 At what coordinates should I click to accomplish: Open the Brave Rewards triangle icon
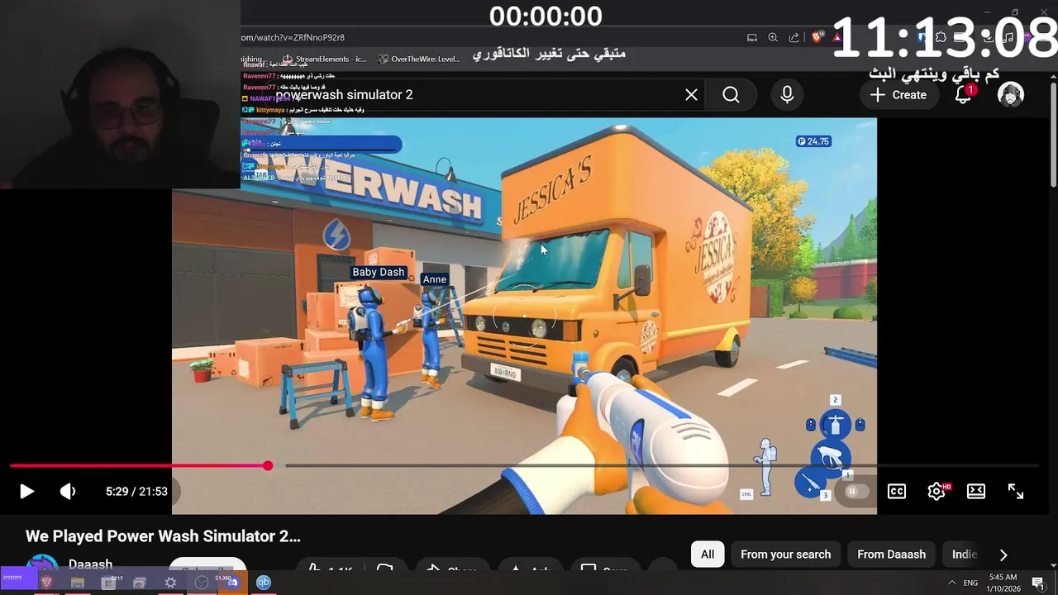[838, 37]
